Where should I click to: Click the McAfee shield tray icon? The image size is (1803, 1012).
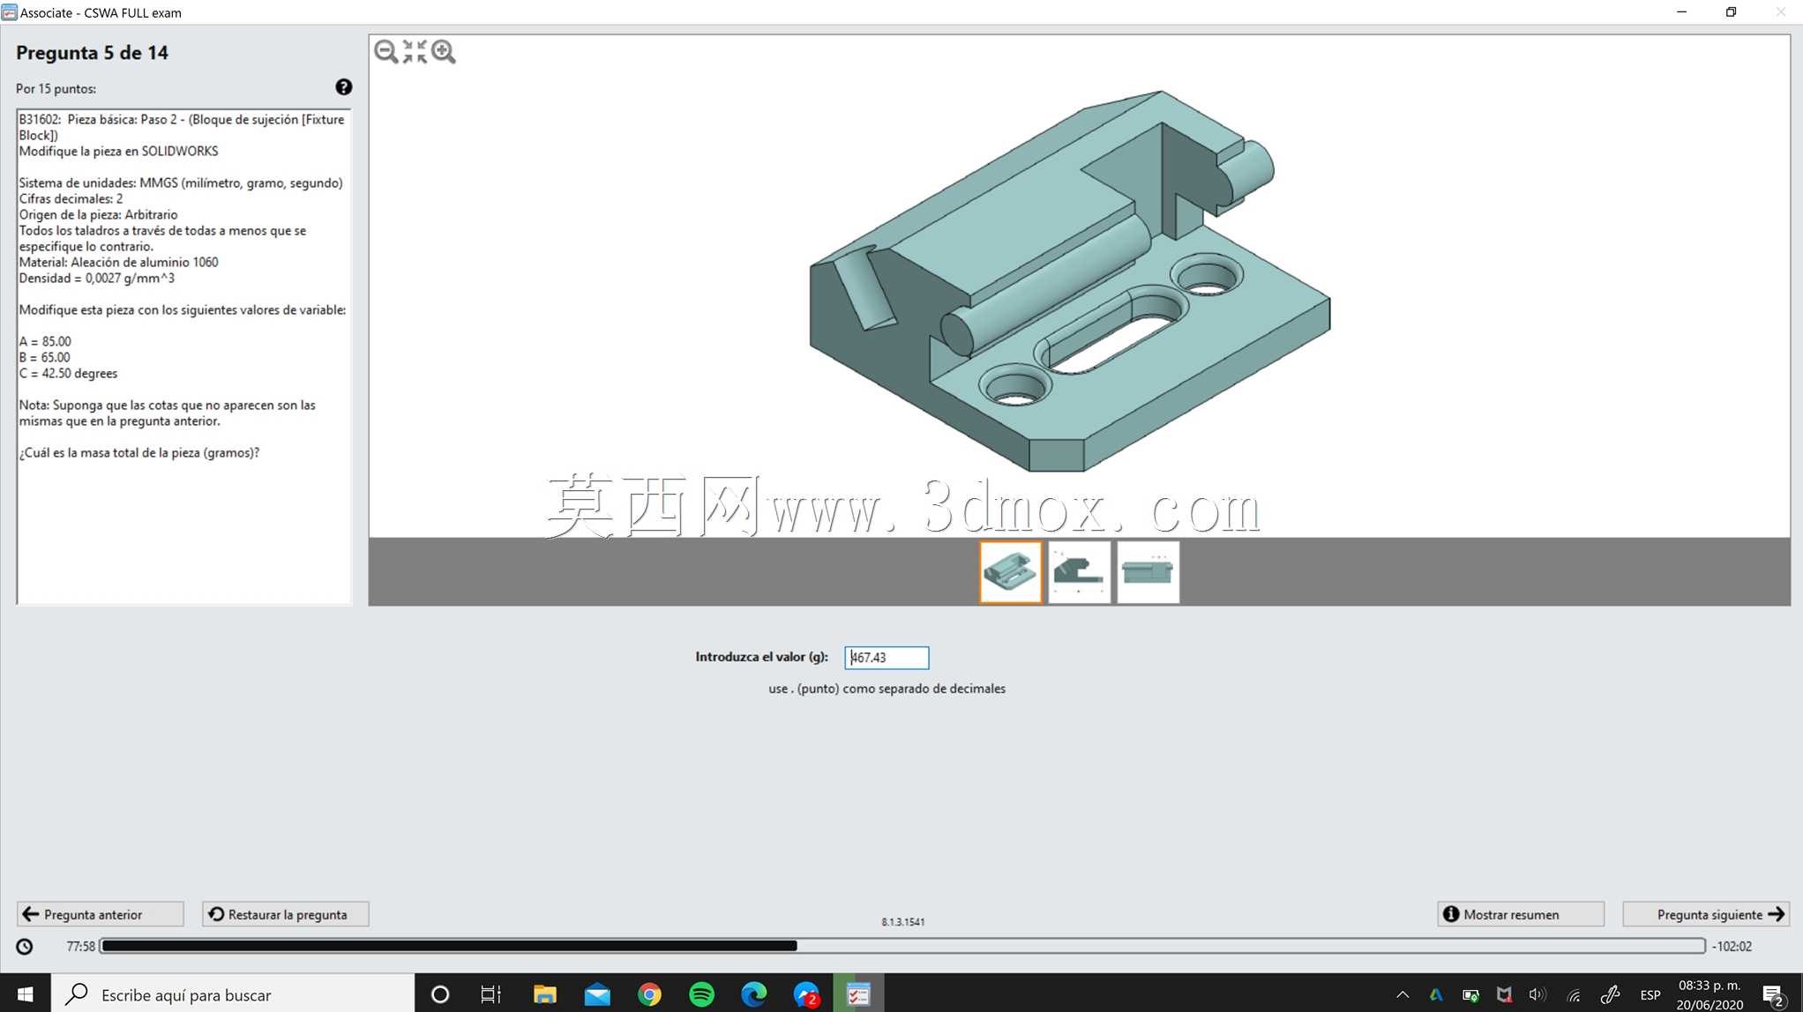click(1504, 995)
